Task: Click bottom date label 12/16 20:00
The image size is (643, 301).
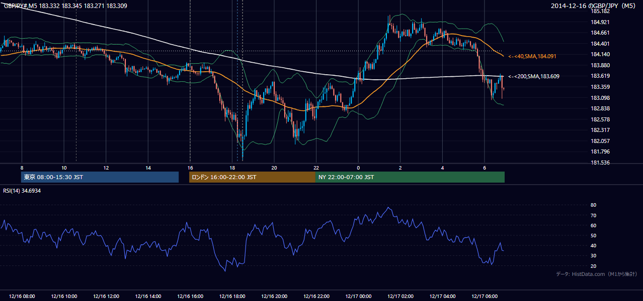Action: [274, 296]
